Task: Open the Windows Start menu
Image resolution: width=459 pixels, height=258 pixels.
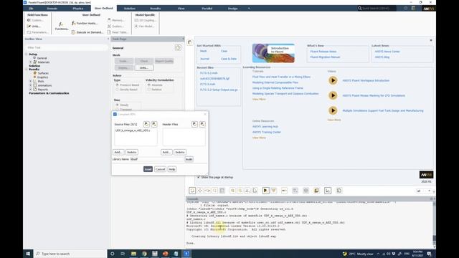Action: point(28,254)
